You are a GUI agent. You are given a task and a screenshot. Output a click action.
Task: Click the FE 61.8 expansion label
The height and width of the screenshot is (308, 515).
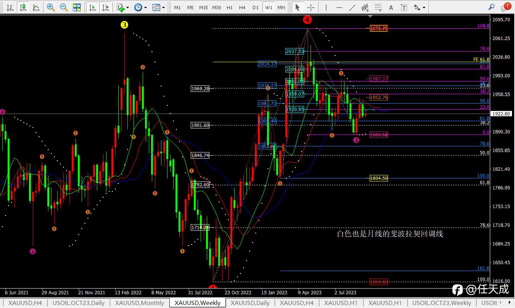pos(481,59)
